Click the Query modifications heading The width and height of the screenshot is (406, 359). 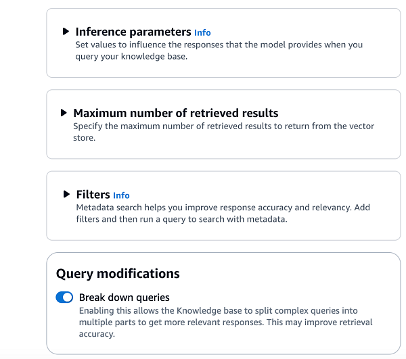click(118, 274)
